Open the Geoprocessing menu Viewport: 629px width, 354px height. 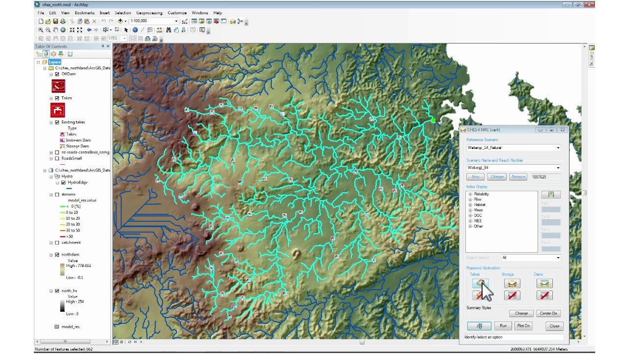[149, 13]
